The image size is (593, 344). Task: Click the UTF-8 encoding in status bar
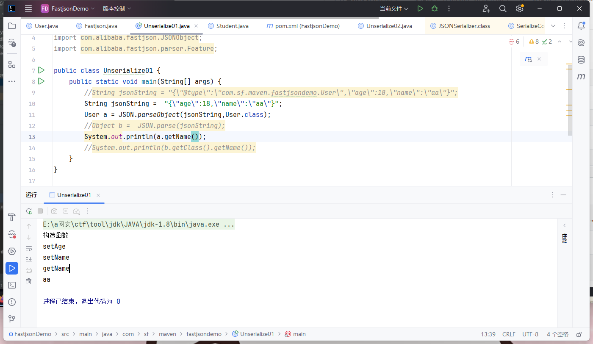530,334
